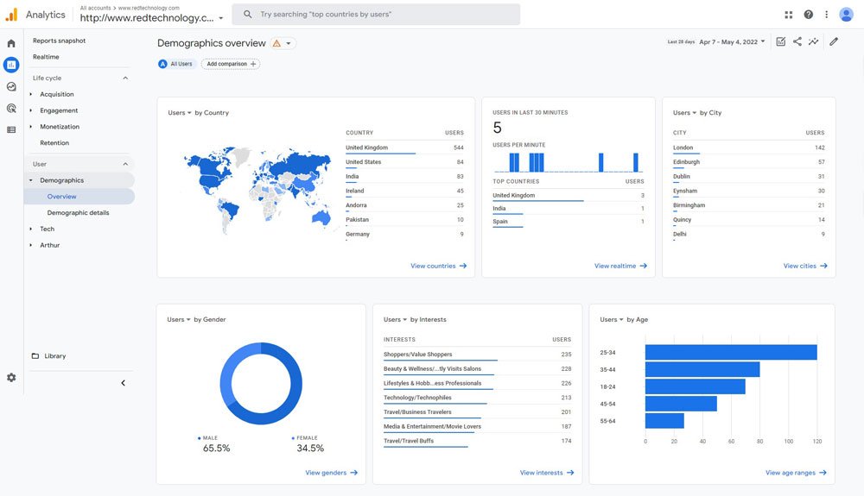Click the magnifier icon in search bar
Viewport: 864px width, 496px height.
pos(248,15)
